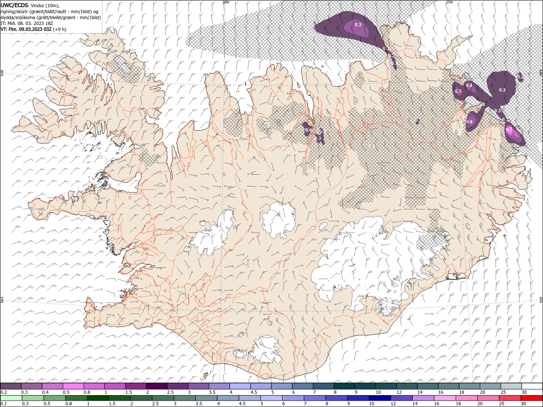Screen dimensions: 543x407
Task: Select the darkest green 1–1.5 rain swatch
Action: [98, 398]
